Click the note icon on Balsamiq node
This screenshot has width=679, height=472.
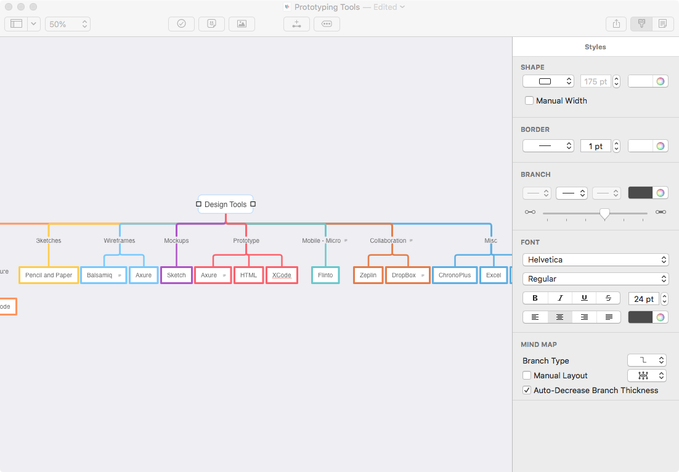click(120, 275)
